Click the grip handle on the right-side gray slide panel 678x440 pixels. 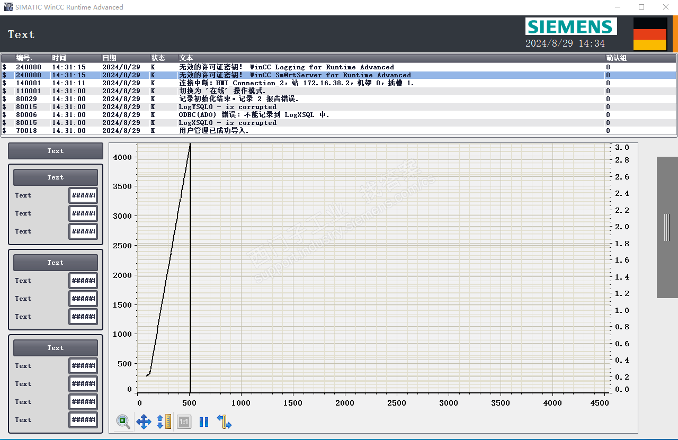pos(667,228)
